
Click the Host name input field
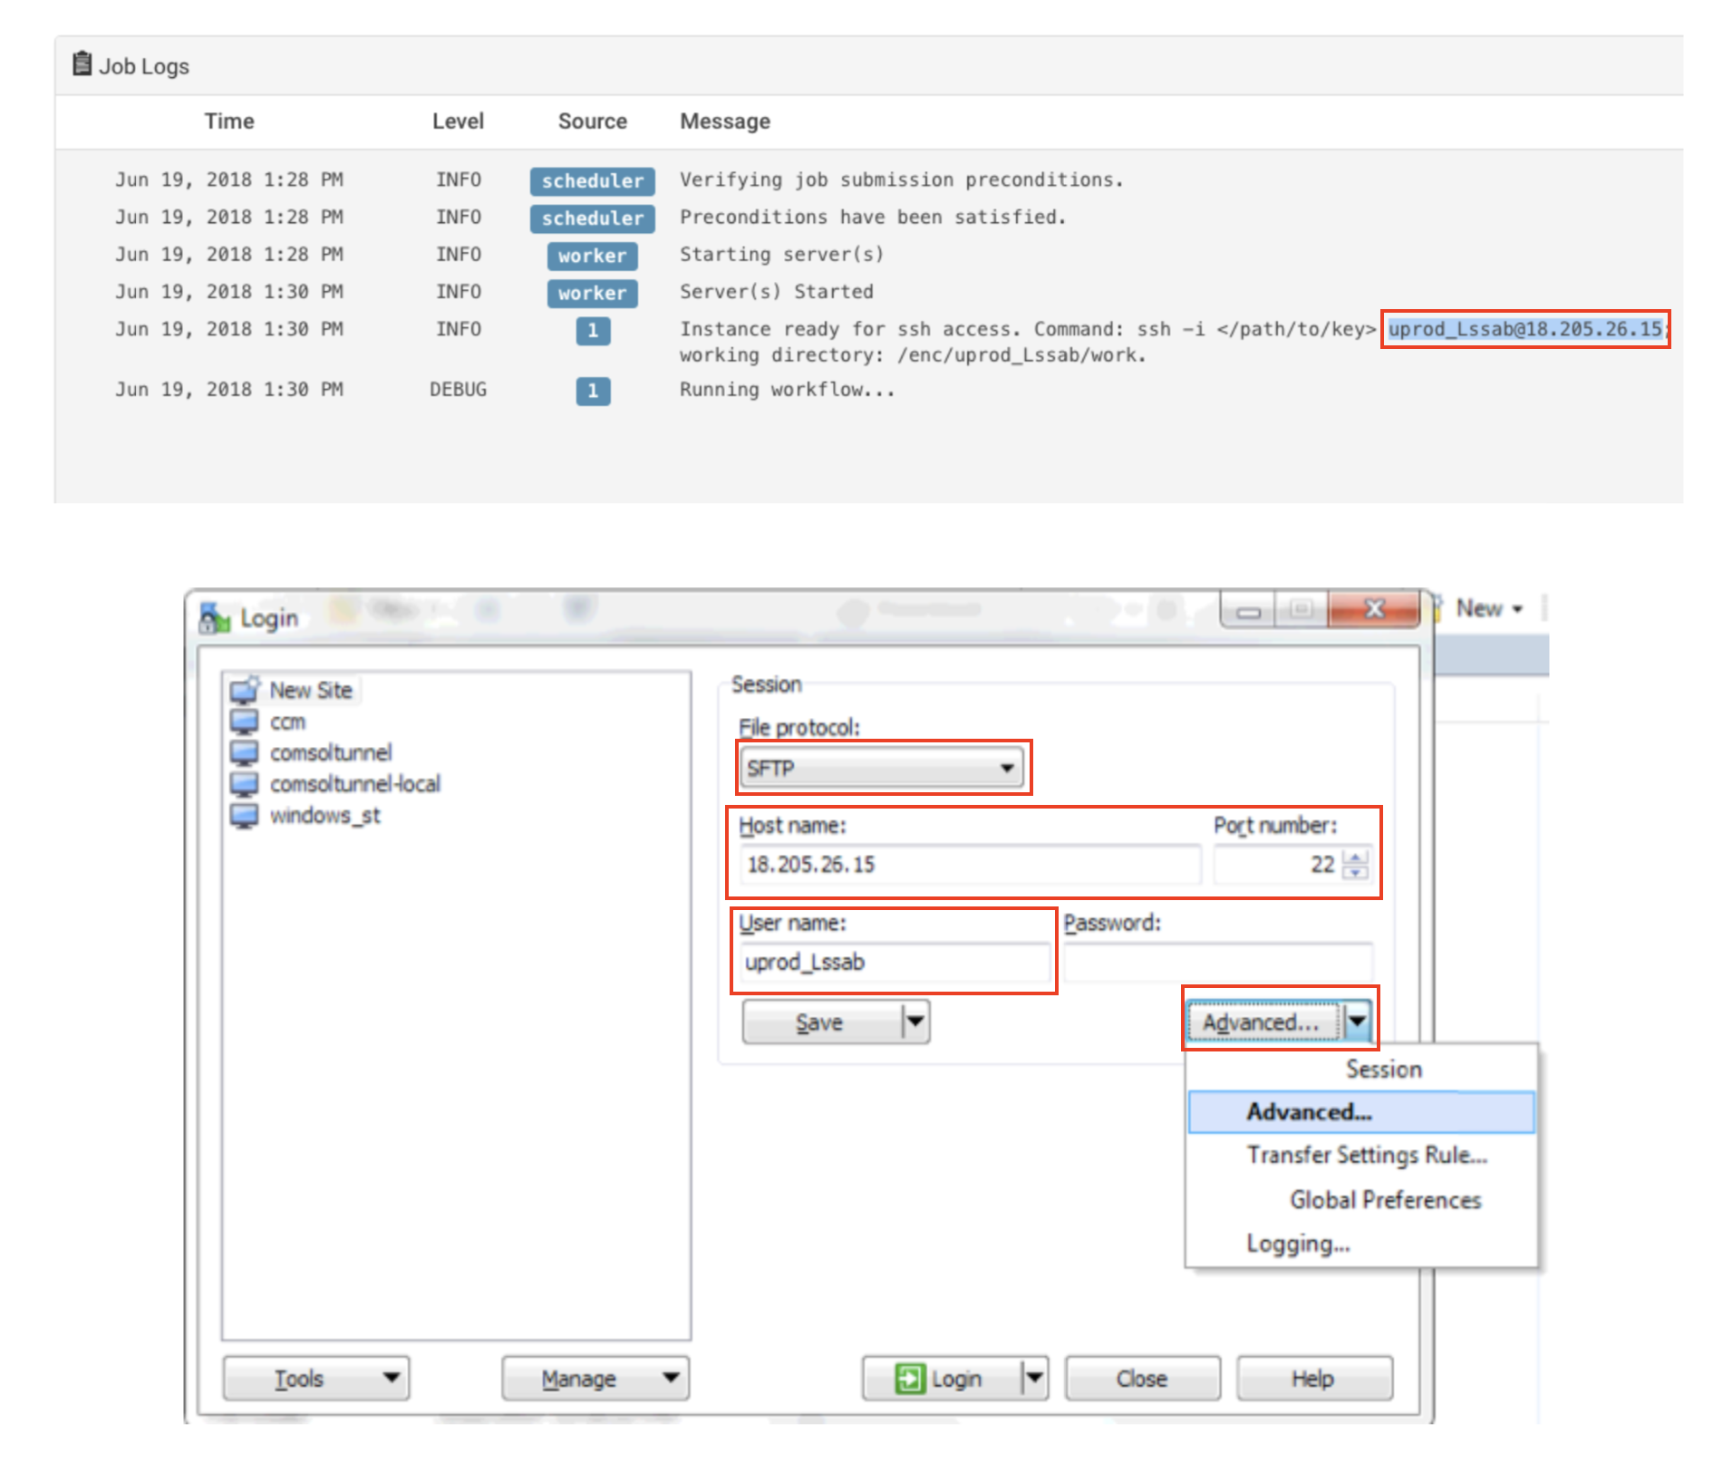click(970, 864)
